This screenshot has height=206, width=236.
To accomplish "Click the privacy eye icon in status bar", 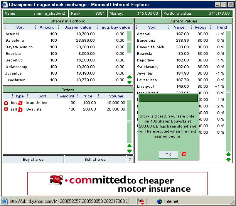I will tap(141, 201).
